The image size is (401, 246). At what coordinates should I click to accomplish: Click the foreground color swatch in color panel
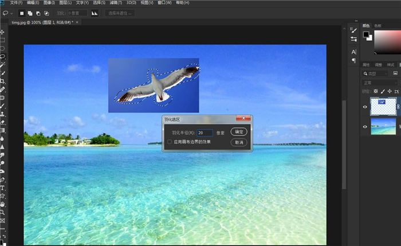[365, 34]
